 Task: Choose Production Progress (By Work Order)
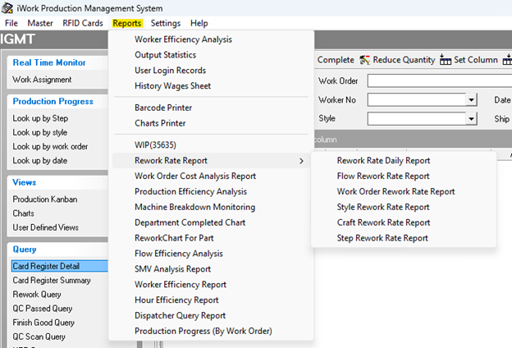[203, 331]
